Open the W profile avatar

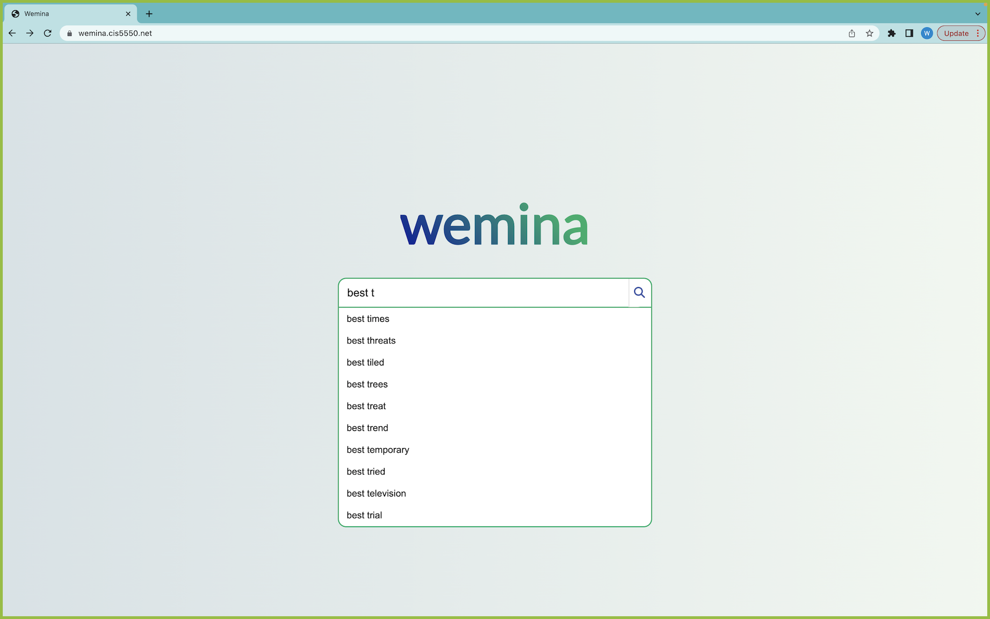pos(927,33)
